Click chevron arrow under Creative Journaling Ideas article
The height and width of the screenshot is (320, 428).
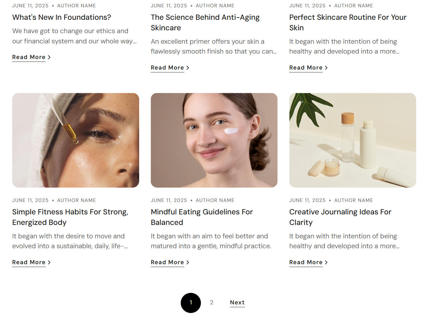(x=326, y=263)
